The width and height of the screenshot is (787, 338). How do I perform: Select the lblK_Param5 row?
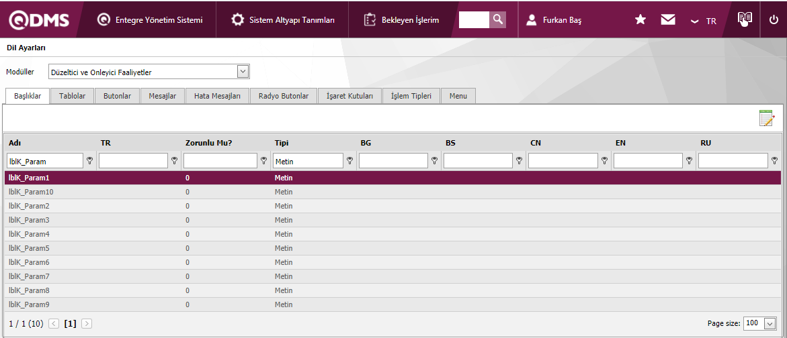click(29, 248)
